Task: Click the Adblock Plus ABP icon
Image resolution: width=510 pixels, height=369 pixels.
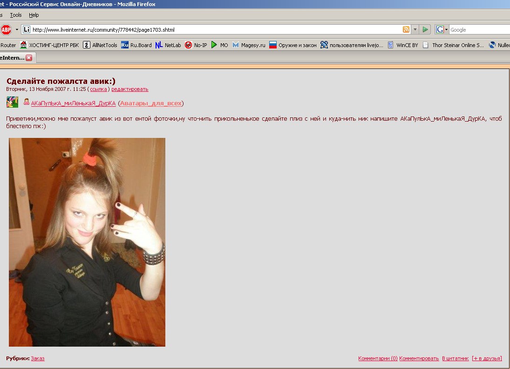Action: tap(6, 30)
